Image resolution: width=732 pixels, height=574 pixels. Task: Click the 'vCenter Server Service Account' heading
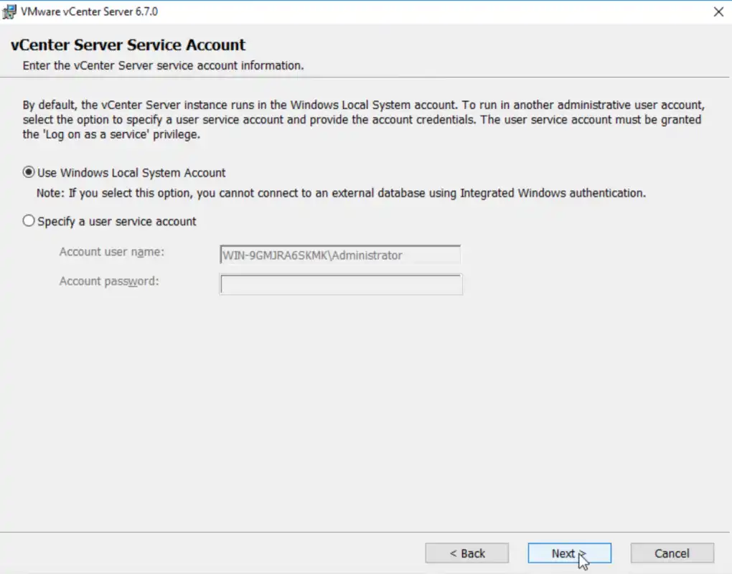(x=128, y=44)
